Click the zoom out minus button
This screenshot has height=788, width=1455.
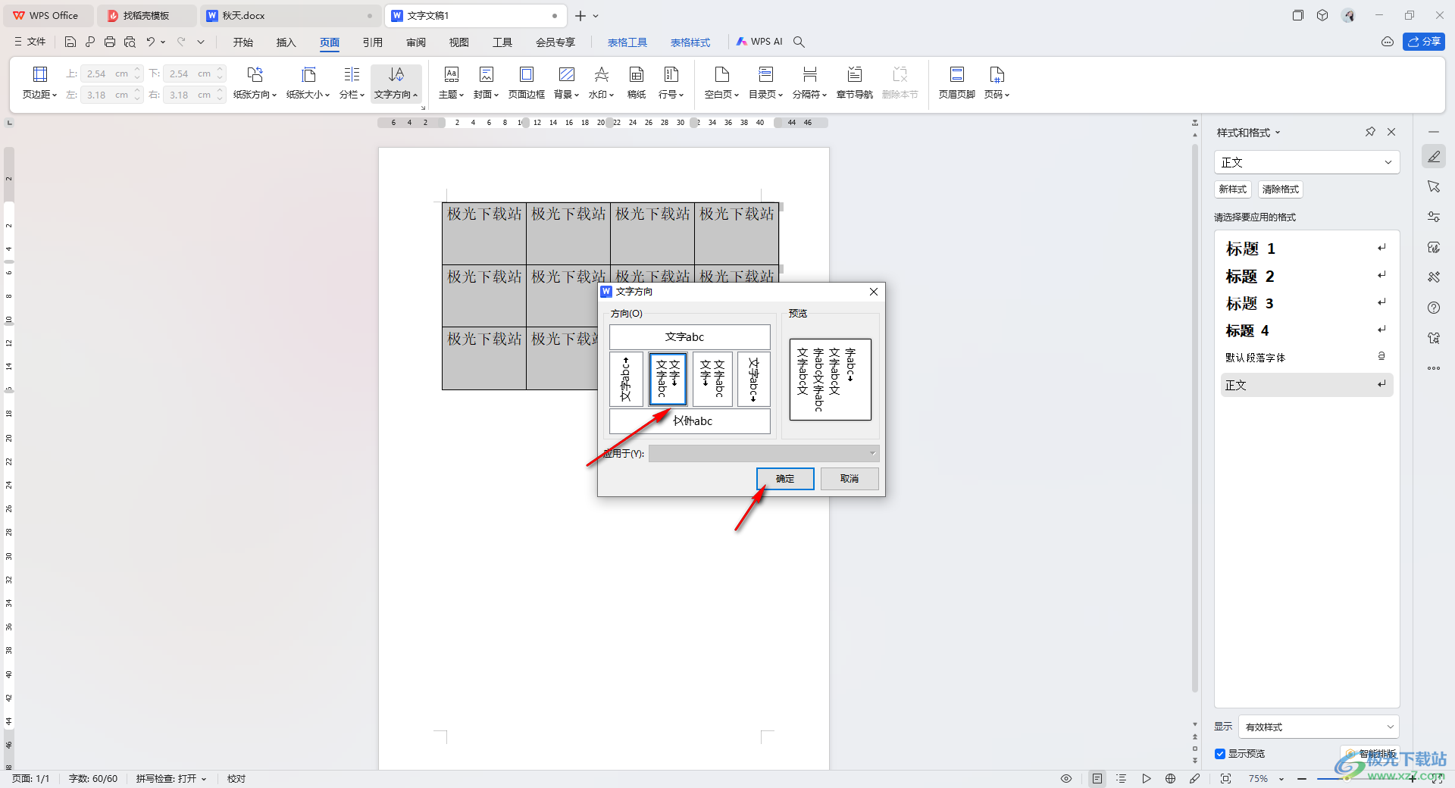click(1302, 779)
